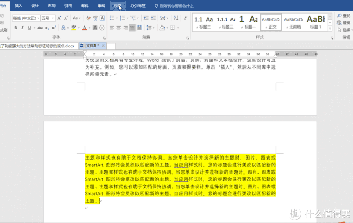Apply the 正文 style
The width and height of the screenshot is (353, 223).
[271, 22]
